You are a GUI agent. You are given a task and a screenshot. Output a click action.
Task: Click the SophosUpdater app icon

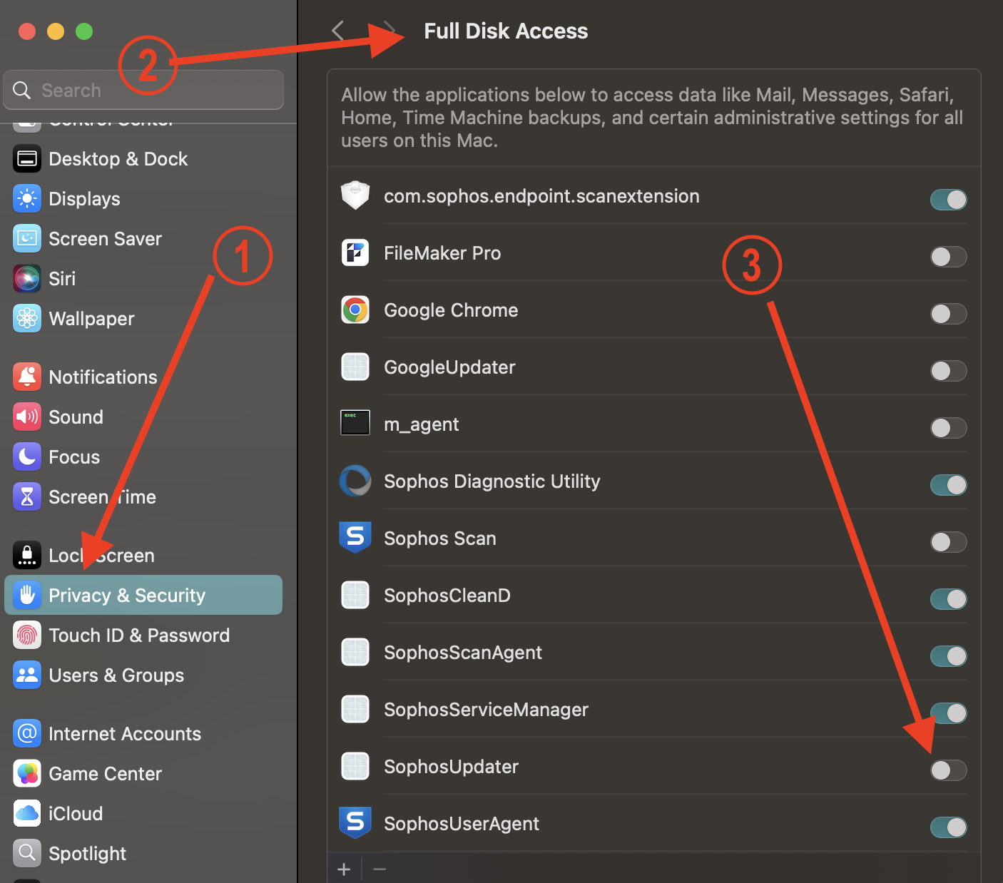click(x=355, y=767)
